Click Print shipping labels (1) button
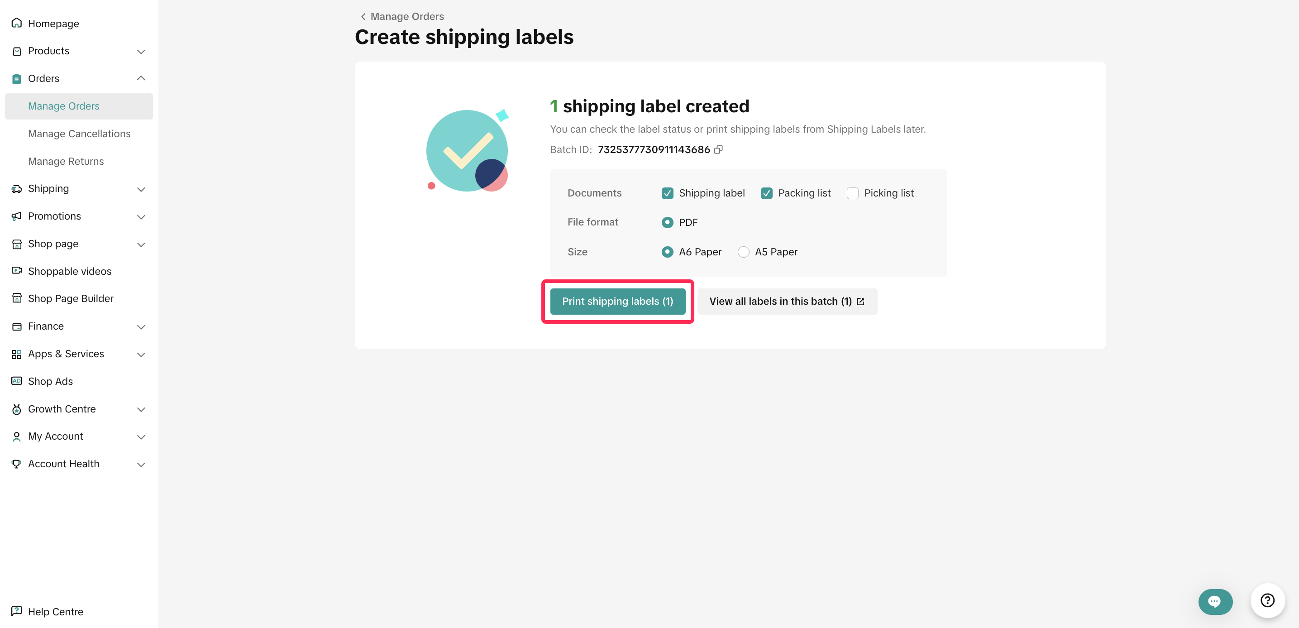 (x=617, y=301)
